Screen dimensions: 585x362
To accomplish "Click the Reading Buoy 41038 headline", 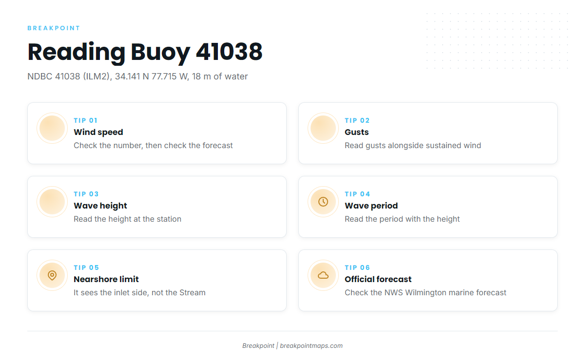I will (x=145, y=52).
